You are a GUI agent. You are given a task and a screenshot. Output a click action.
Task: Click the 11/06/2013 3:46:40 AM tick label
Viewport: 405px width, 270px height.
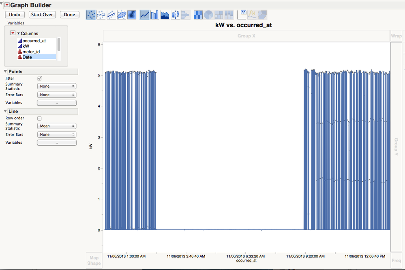click(186, 256)
